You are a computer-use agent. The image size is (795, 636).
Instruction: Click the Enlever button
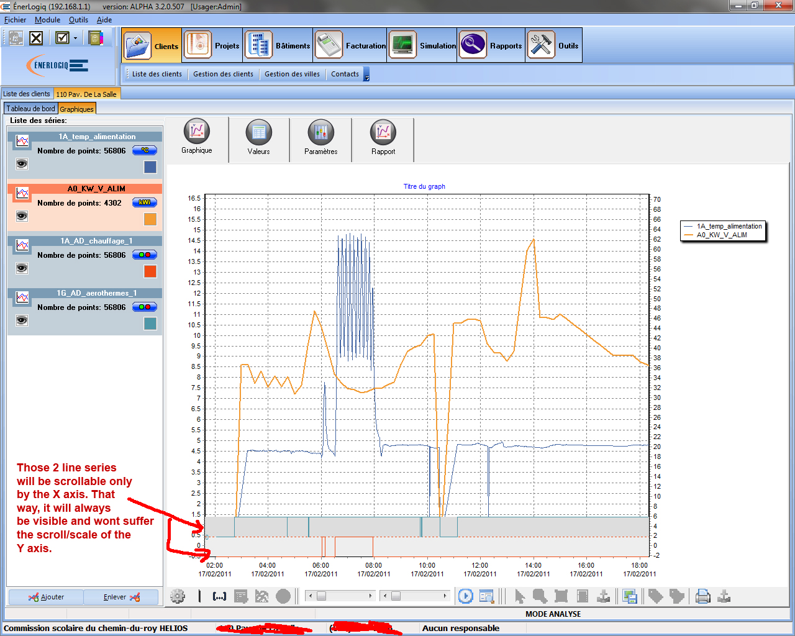point(121,597)
